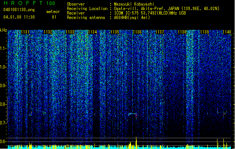Click time marker 1131
The width and height of the screenshot is (235, 149).
(x=25, y=32)
